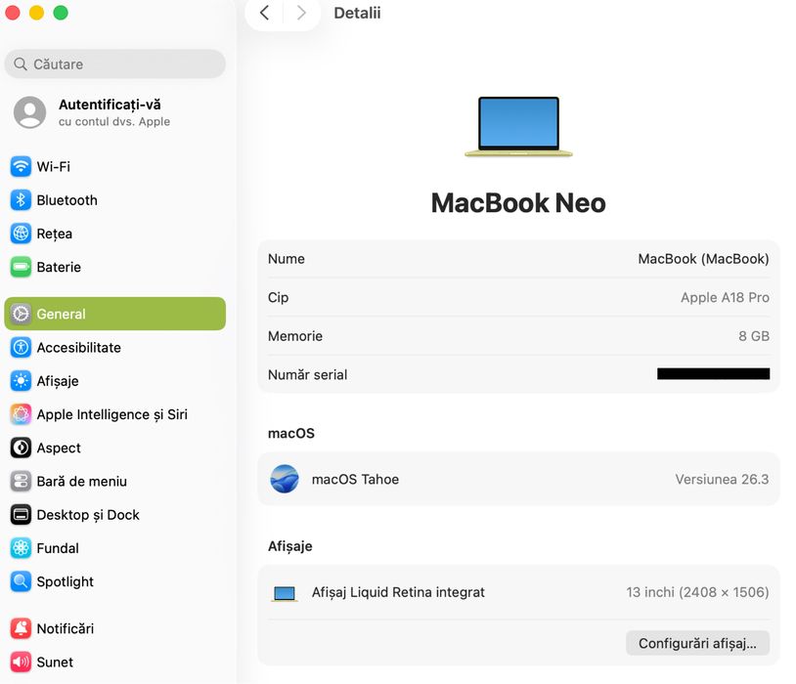Click Afișaj Liquid Retina integrat label
Screen dimensions: 796x684
click(398, 592)
